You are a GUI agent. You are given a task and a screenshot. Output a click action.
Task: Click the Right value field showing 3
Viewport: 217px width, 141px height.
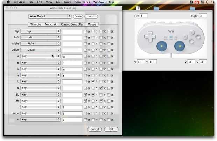(x=203, y=16)
